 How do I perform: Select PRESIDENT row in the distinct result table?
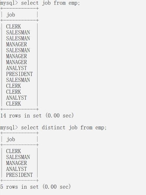click(19, 175)
